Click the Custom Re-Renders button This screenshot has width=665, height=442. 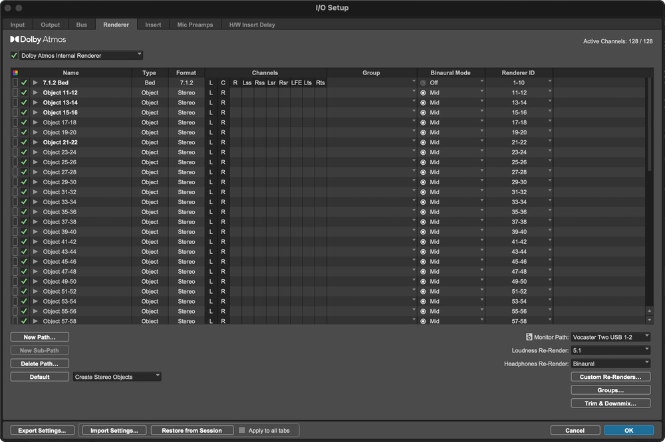pos(610,377)
